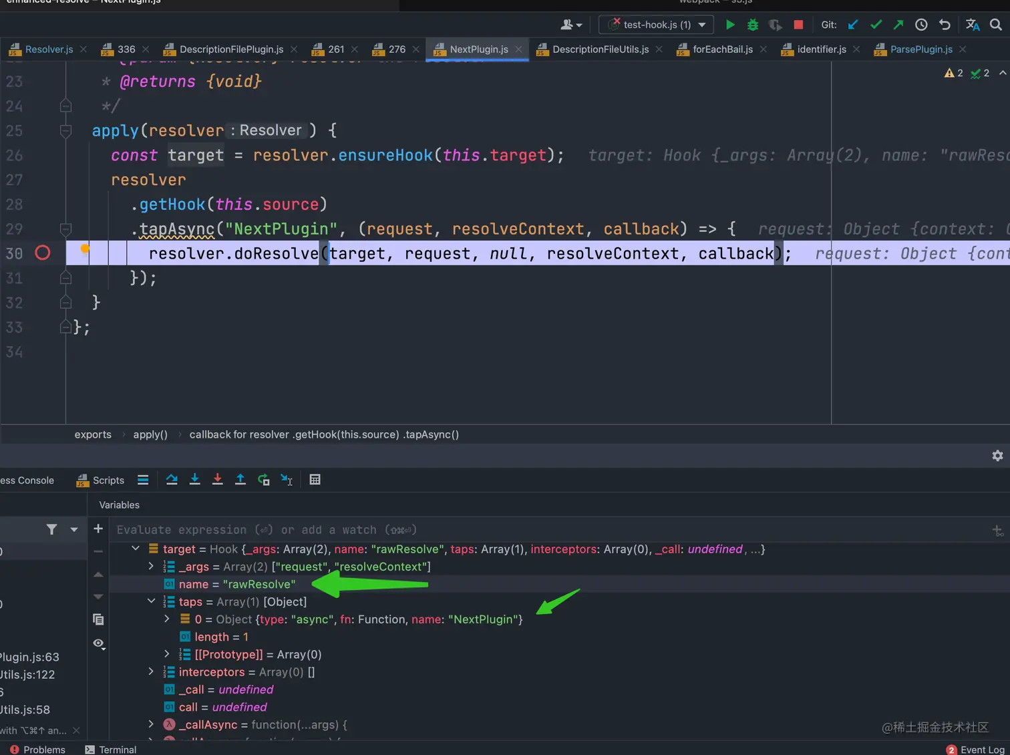Expand the _args array node
This screenshot has height=755, width=1010.
pos(151,566)
